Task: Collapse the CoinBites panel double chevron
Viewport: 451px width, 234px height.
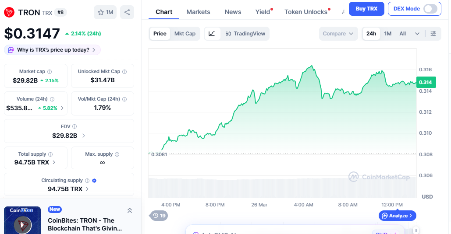Action: [x=130, y=210]
